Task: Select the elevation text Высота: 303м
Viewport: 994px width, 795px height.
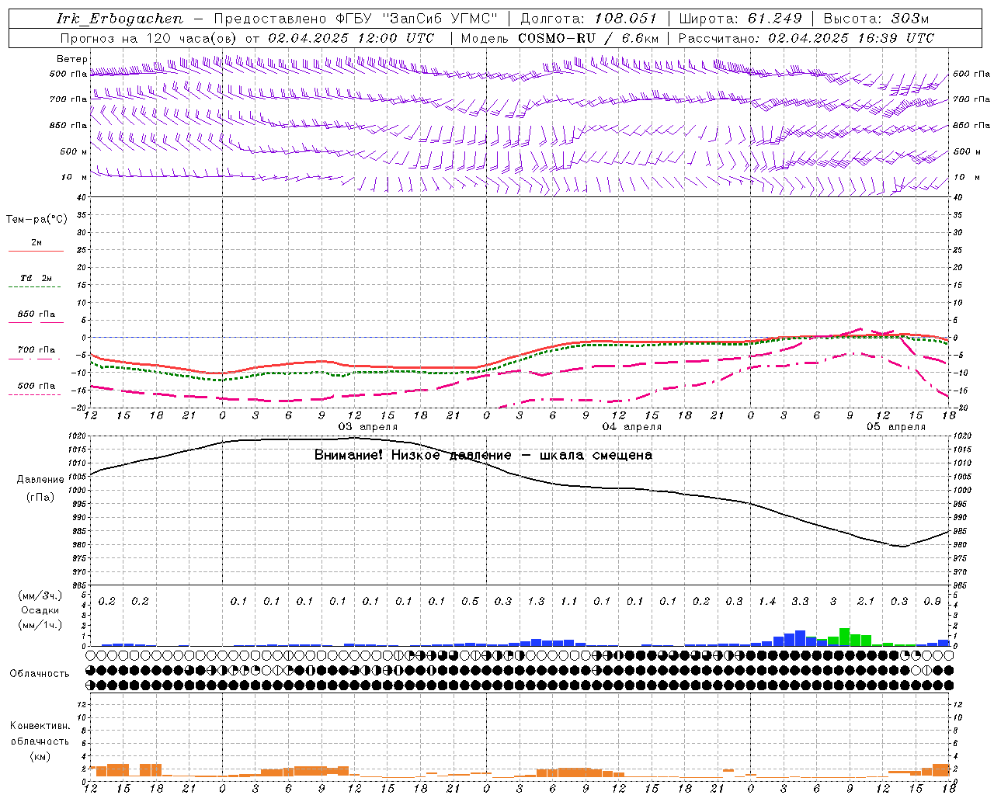Action: [876, 19]
